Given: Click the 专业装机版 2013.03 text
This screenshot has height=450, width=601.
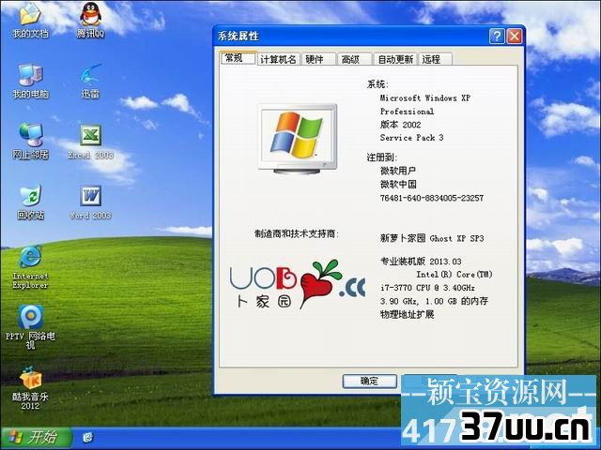Looking at the screenshot, I should [x=421, y=262].
